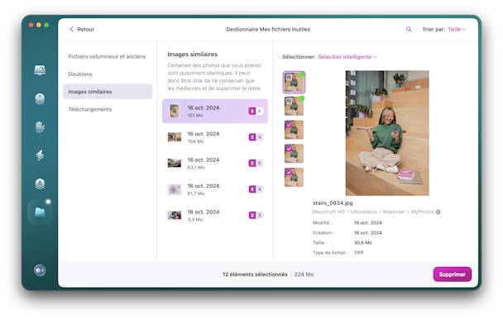
Task: Select the 151 Mo image group
Action: coord(215,111)
